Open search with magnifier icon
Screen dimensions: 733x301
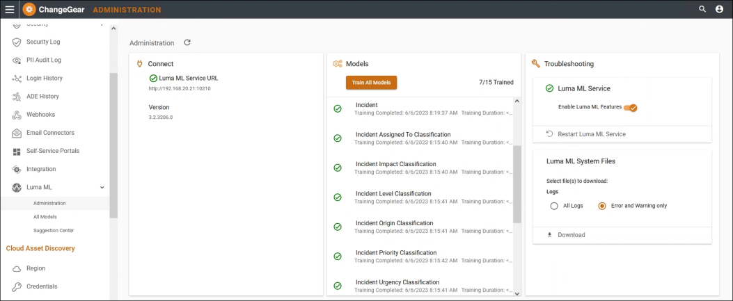pos(702,9)
